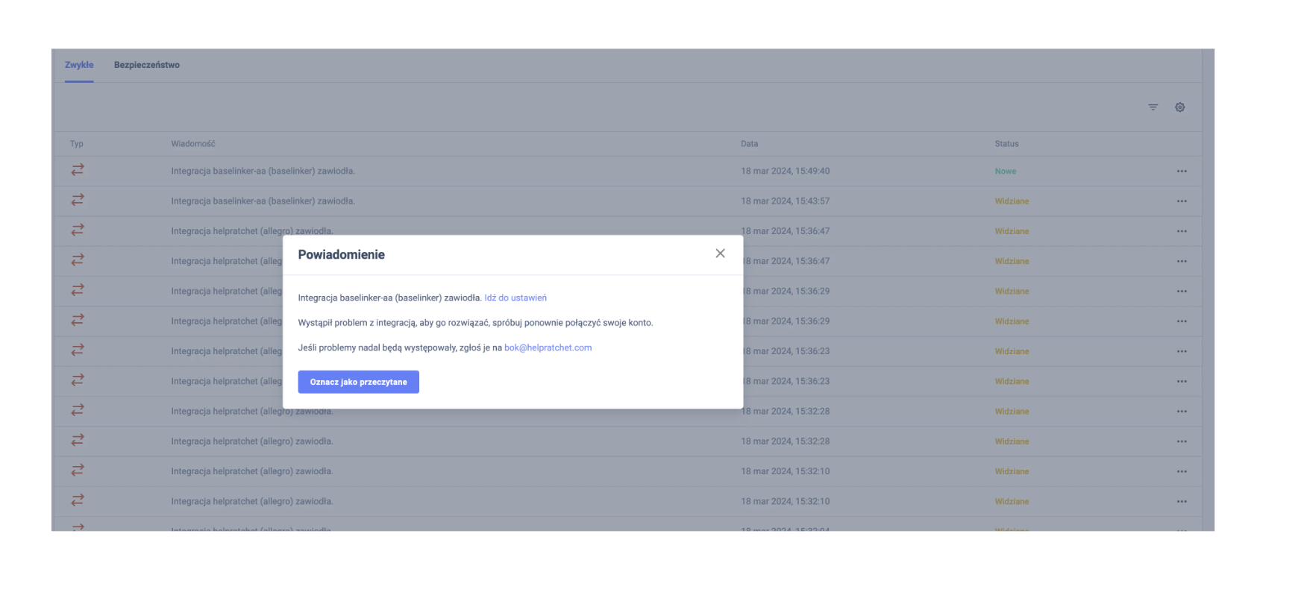
Task: Open the three-dot menu for the 15:43:57 notification
Action: [1182, 201]
